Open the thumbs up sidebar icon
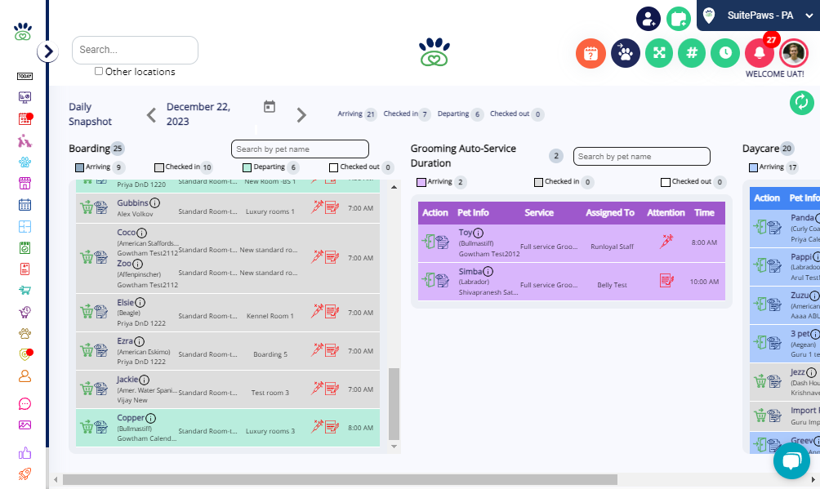820x489 pixels. (25, 453)
